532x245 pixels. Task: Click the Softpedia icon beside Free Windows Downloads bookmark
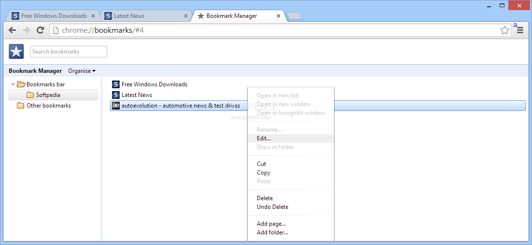[116, 84]
